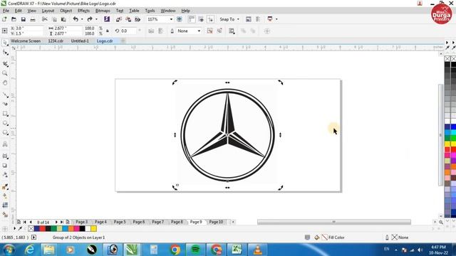Switch to the Welcome Screen tab
Screen dimensions: 456x256
pos(26,41)
